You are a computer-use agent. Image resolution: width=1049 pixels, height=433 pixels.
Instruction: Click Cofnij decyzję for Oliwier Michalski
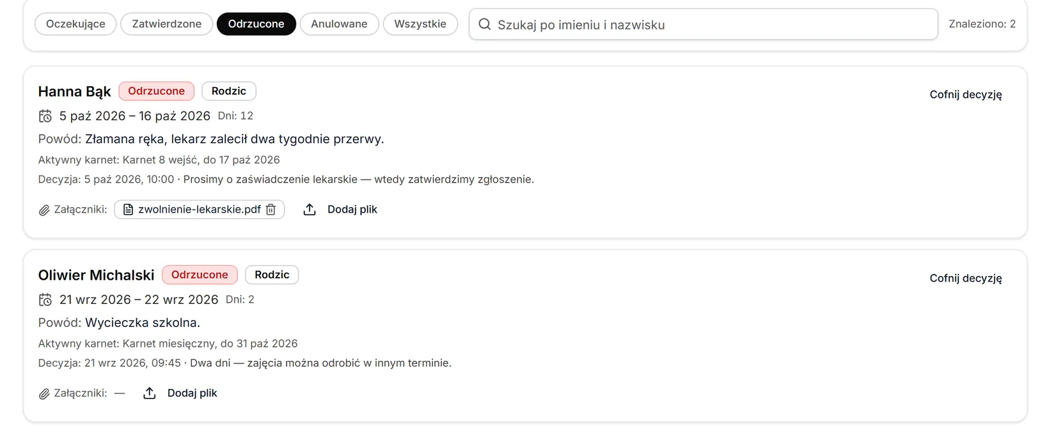[966, 278]
